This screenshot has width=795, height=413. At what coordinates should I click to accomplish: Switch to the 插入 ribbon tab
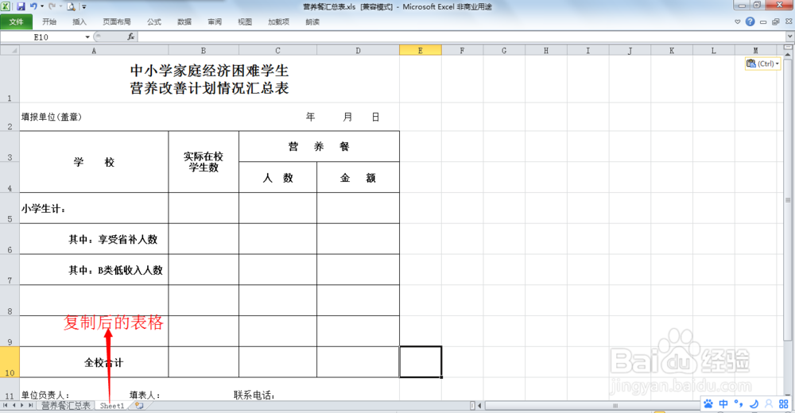pos(79,21)
